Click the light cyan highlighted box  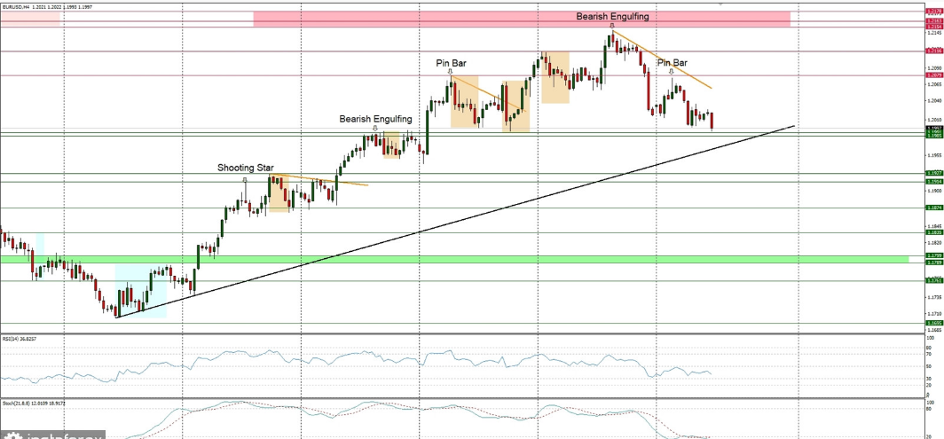coord(141,290)
